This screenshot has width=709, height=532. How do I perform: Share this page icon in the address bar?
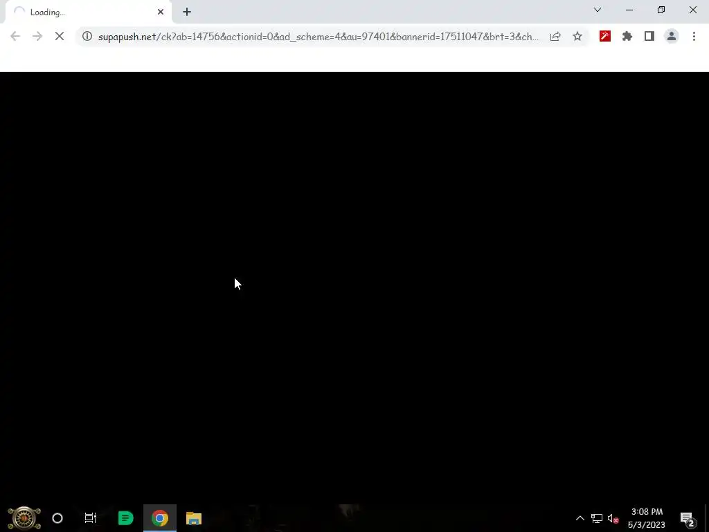click(555, 37)
